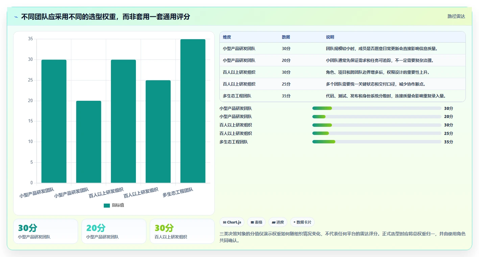
Task: Click the 数据 table column header
Action: coord(286,37)
